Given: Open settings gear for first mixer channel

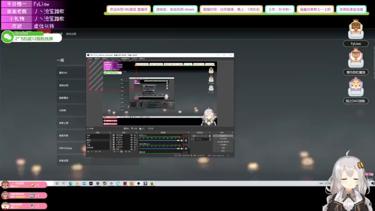Looking at the screenshot, I should pyautogui.click(x=186, y=140).
